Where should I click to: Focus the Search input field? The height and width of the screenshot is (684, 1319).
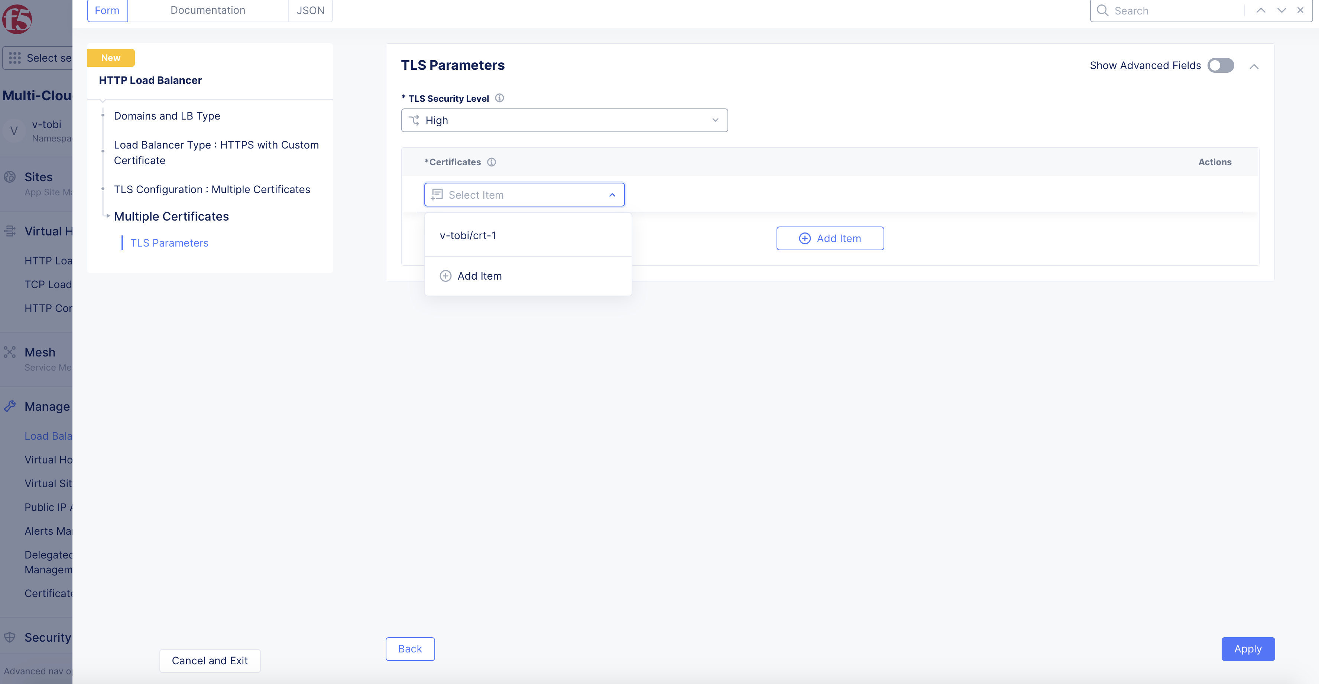coord(1173,11)
